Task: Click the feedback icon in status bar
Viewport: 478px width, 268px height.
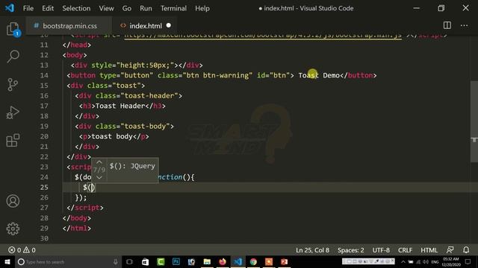Action: 450,250
